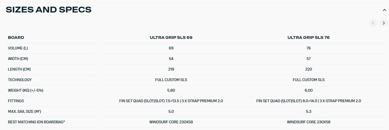Select the Ultra Grip SLS 76 column header
The height and width of the screenshot is (130, 389).
coord(308,37)
